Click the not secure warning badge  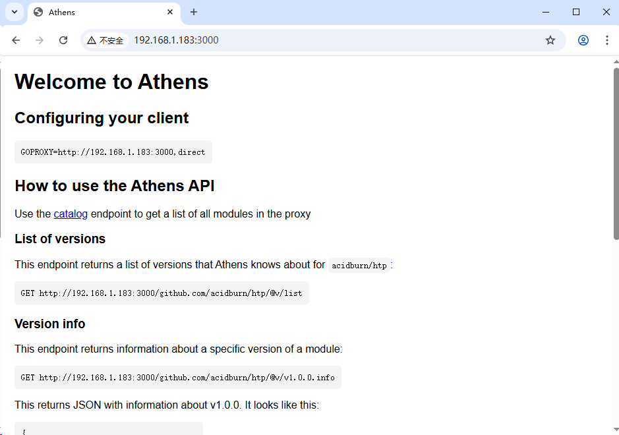point(105,40)
